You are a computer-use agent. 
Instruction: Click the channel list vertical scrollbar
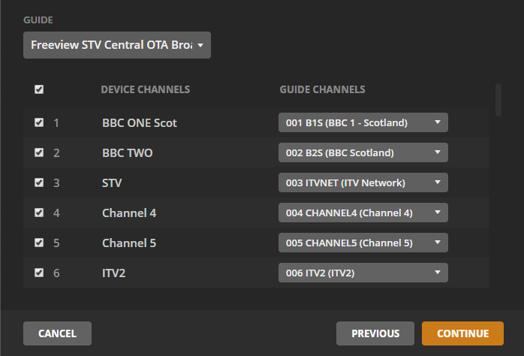498,100
